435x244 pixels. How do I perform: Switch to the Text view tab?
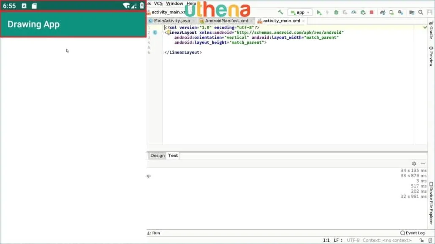(x=173, y=156)
